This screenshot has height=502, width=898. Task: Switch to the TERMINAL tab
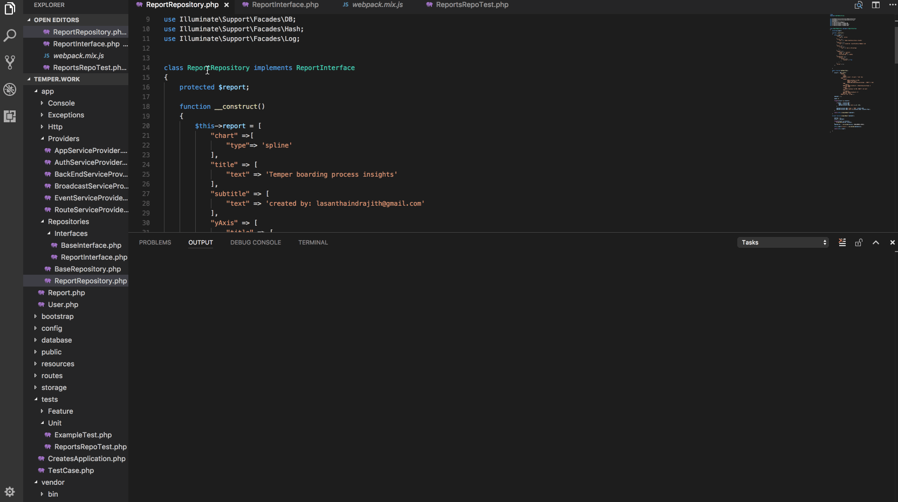click(x=313, y=242)
